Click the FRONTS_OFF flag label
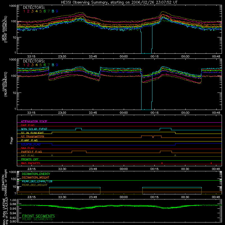 [x=30, y=159]
